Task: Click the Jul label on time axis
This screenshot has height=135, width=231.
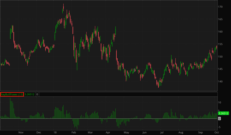Action: coord(162,132)
